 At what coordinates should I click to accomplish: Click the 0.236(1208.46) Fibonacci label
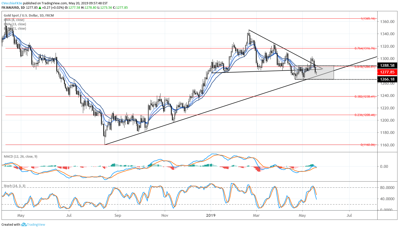pyautogui.click(x=365, y=115)
